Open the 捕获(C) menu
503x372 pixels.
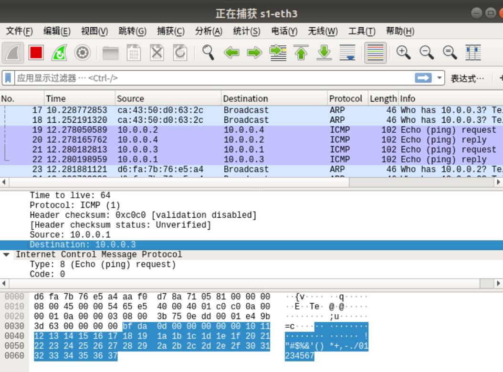tap(171, 31)
